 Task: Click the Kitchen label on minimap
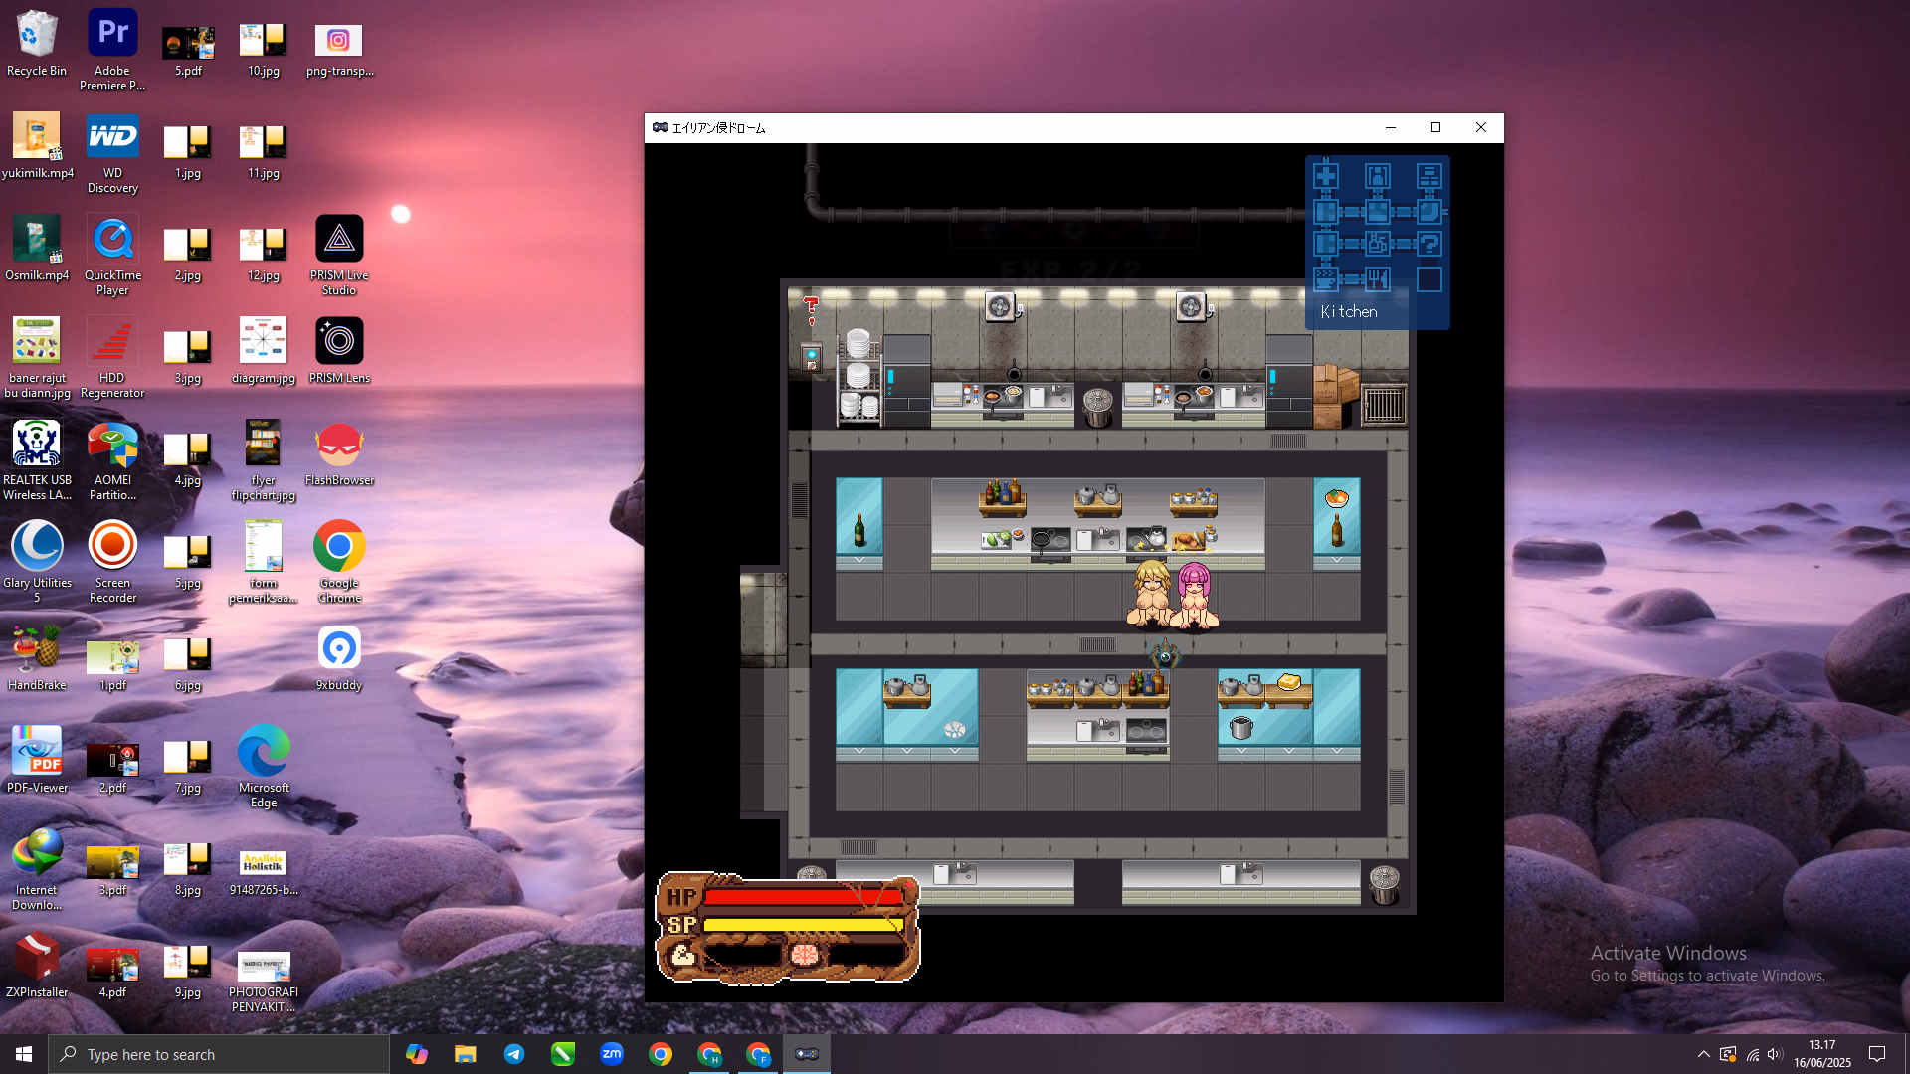tap(1349, 312)
